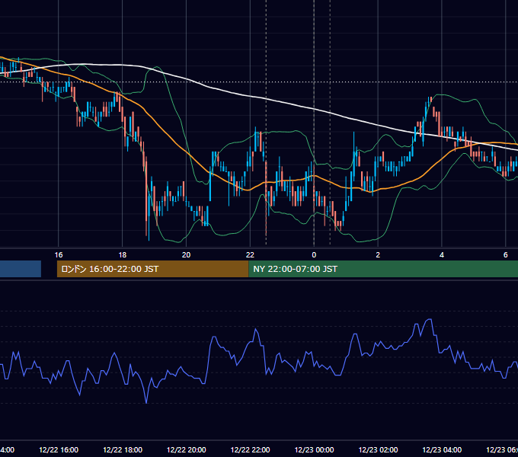Click the blue session bar left of ロンドン
The height and width of the screenshot is (457, 518).
point(21,269)
